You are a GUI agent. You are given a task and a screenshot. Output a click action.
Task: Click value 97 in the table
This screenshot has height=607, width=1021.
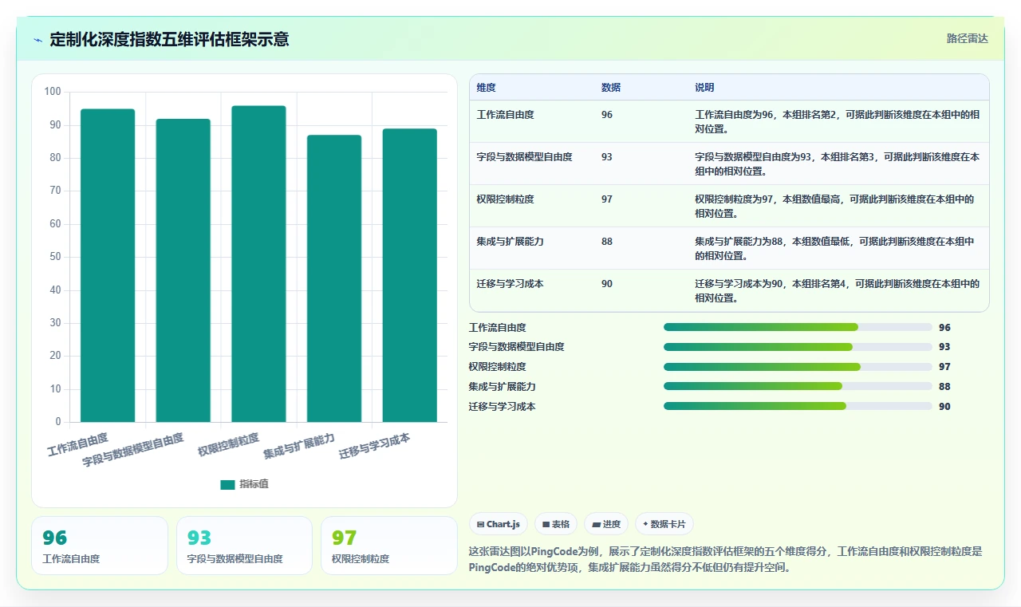(x=607, y=199)
